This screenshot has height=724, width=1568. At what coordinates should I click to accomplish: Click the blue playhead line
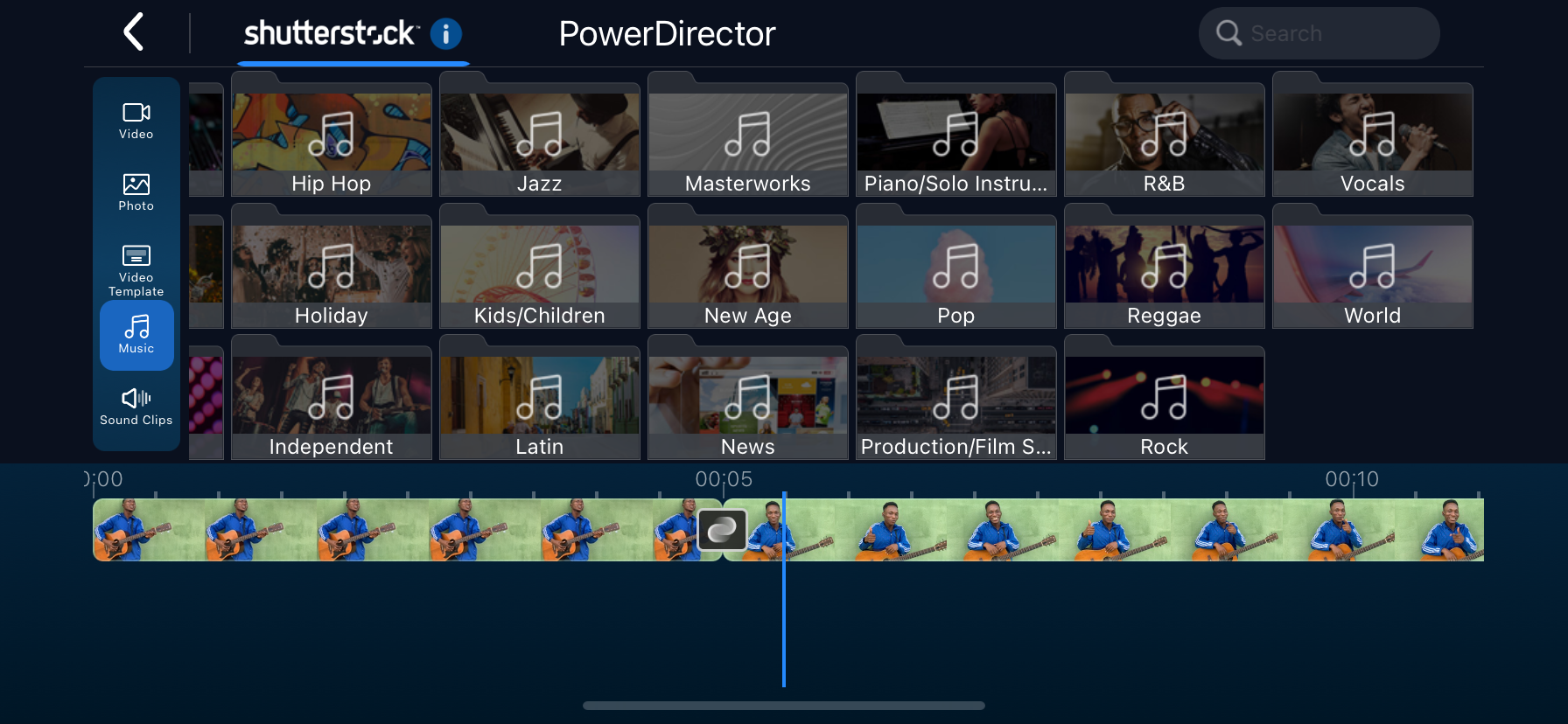tap(784, 589)
